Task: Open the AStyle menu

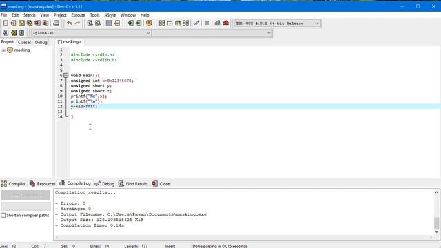Action: pos(110,15)
